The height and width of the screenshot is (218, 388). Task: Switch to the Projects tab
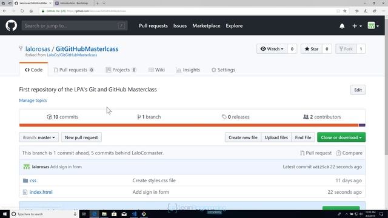[x=121, y=70]
